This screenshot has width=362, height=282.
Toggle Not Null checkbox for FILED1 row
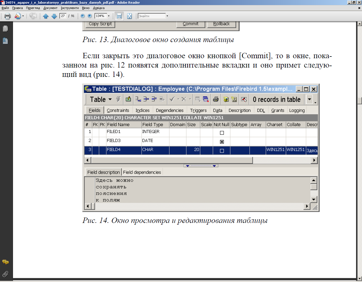click(x=222, y=133)
